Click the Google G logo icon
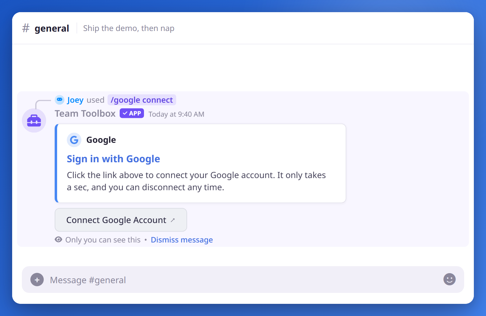 tap(74, 140)
